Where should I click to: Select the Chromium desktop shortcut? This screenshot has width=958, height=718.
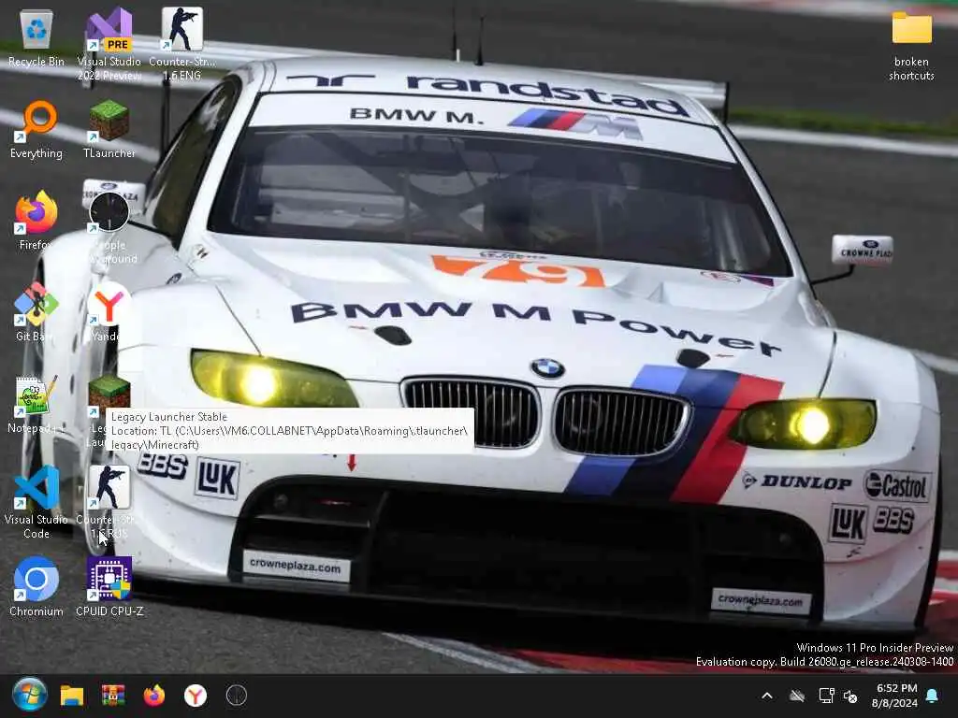[x=36, y=586]
